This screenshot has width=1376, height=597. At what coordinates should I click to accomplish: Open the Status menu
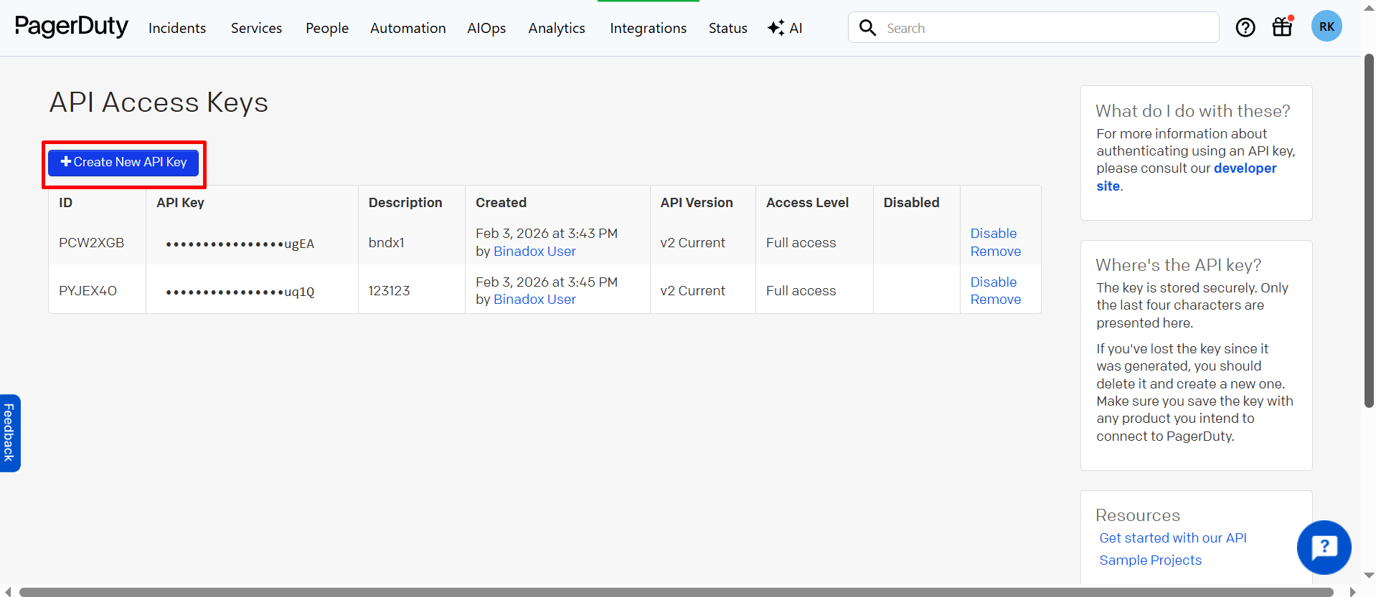coord(728,28)
